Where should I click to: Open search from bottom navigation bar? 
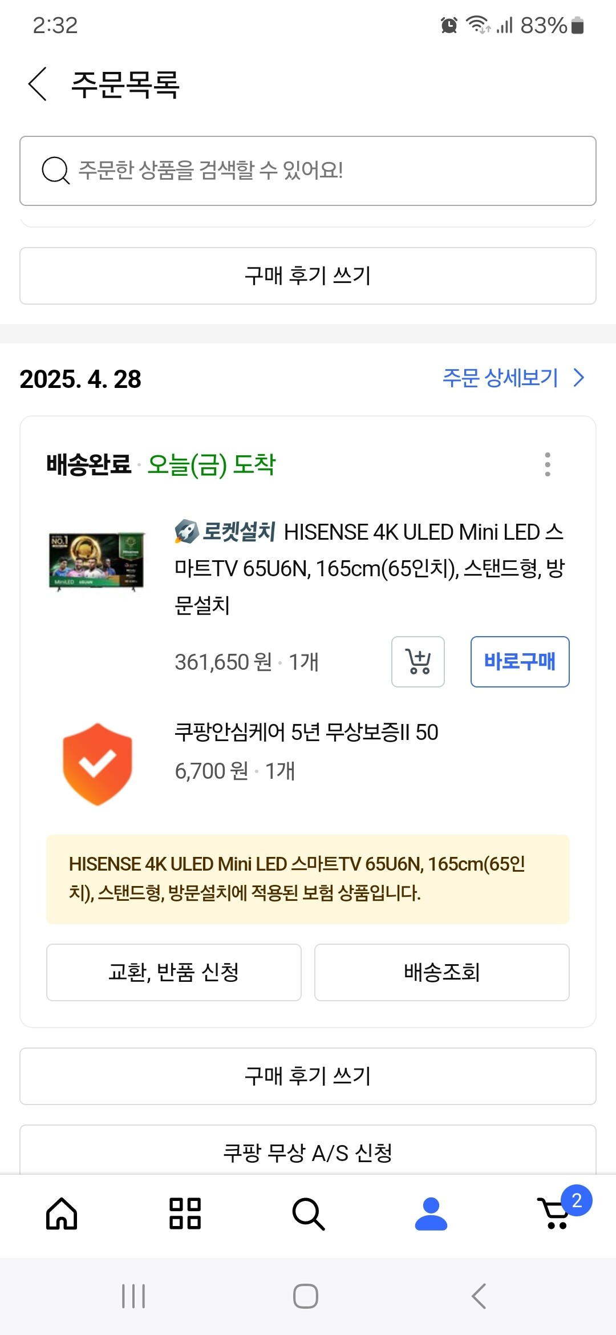coord(308,1213)
